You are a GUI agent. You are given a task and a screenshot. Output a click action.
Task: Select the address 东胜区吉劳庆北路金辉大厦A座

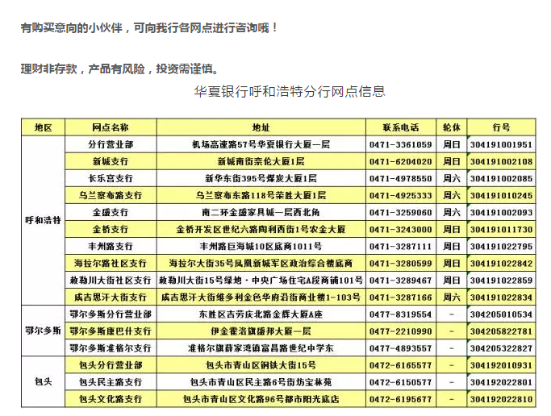[x=261, y=314]
